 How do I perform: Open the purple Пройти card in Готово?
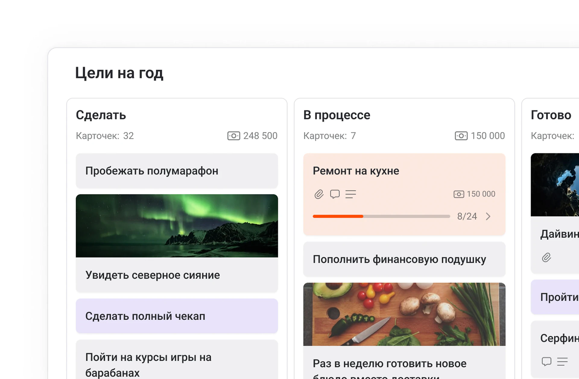(x=555, y=297)
